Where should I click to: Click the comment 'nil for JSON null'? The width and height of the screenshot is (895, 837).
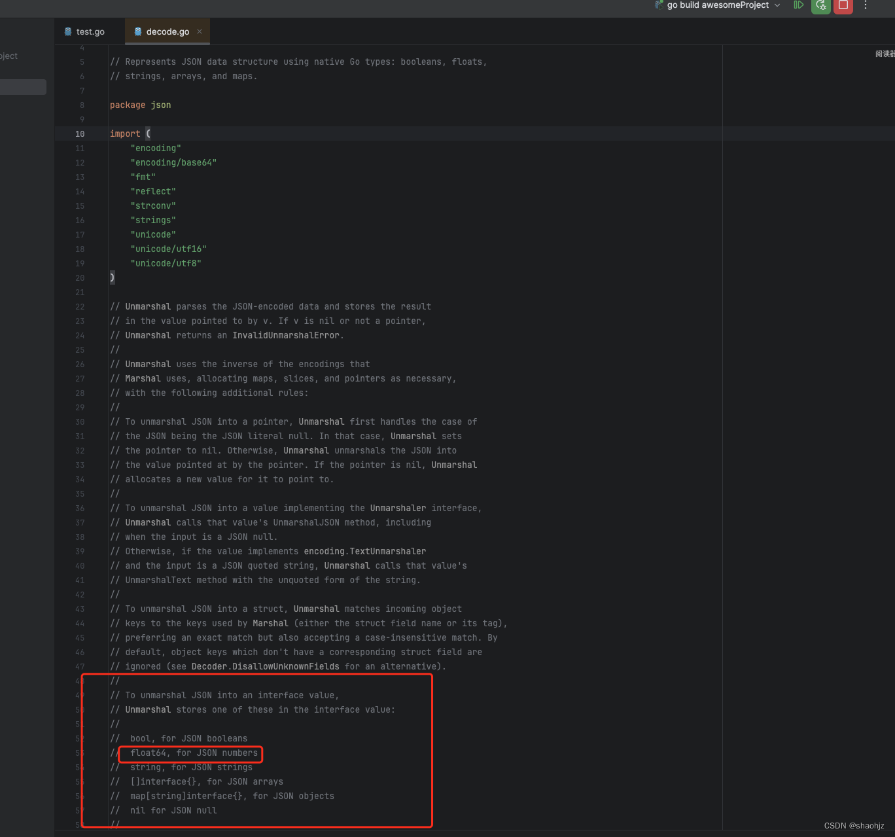coord(173,810)
